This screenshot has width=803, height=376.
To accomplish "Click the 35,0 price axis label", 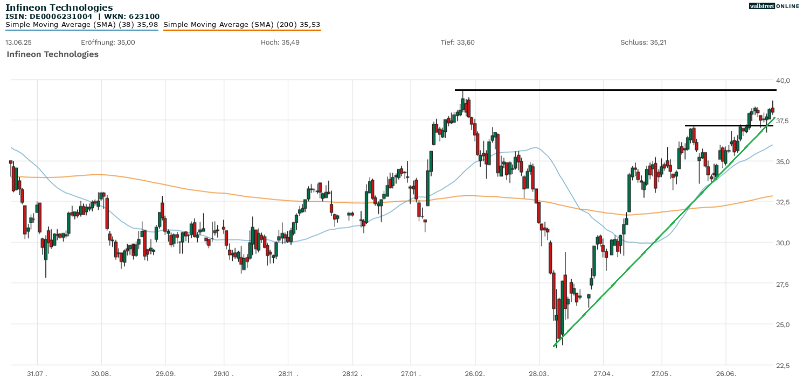I will click(x=784, y=161).
